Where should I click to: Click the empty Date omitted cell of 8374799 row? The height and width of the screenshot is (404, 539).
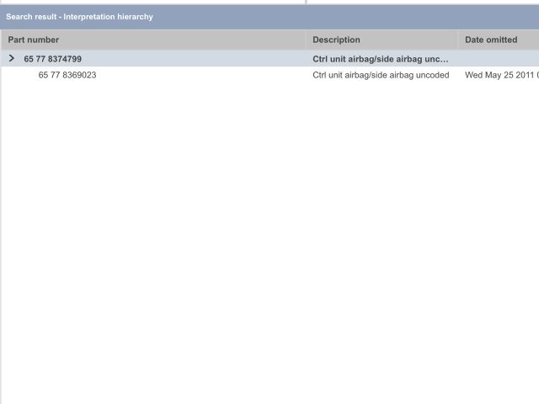tap(499, 59)
